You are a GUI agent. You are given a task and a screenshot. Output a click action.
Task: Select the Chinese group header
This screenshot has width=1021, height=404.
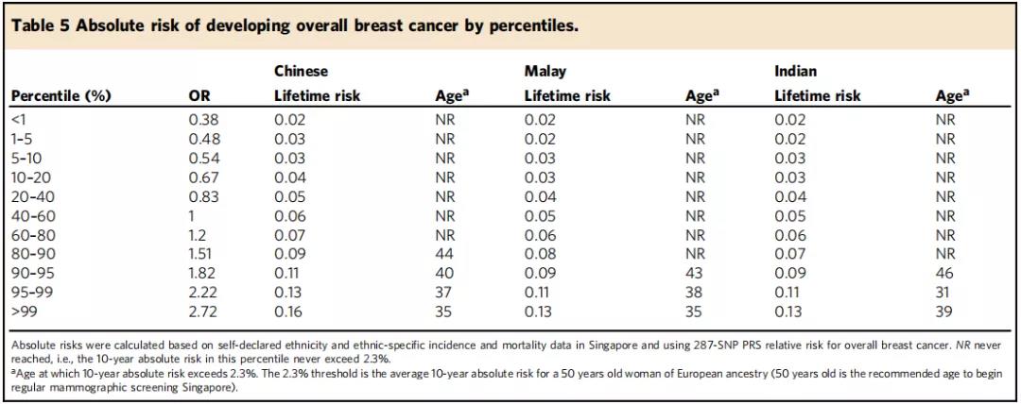click(301, 71)
